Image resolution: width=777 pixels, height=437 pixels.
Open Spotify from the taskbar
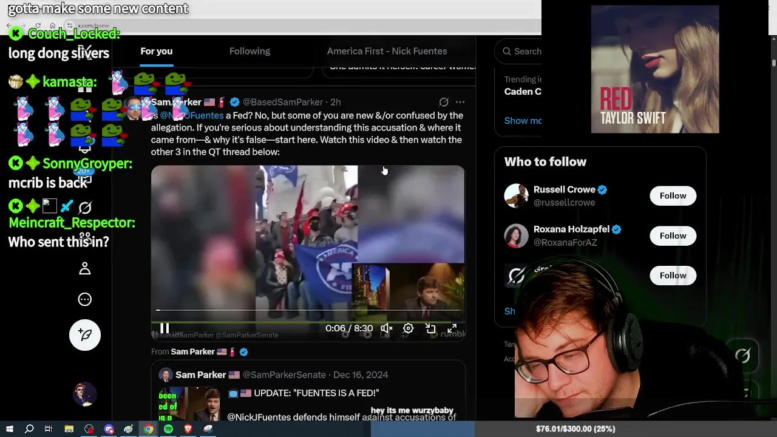(168, 429)
